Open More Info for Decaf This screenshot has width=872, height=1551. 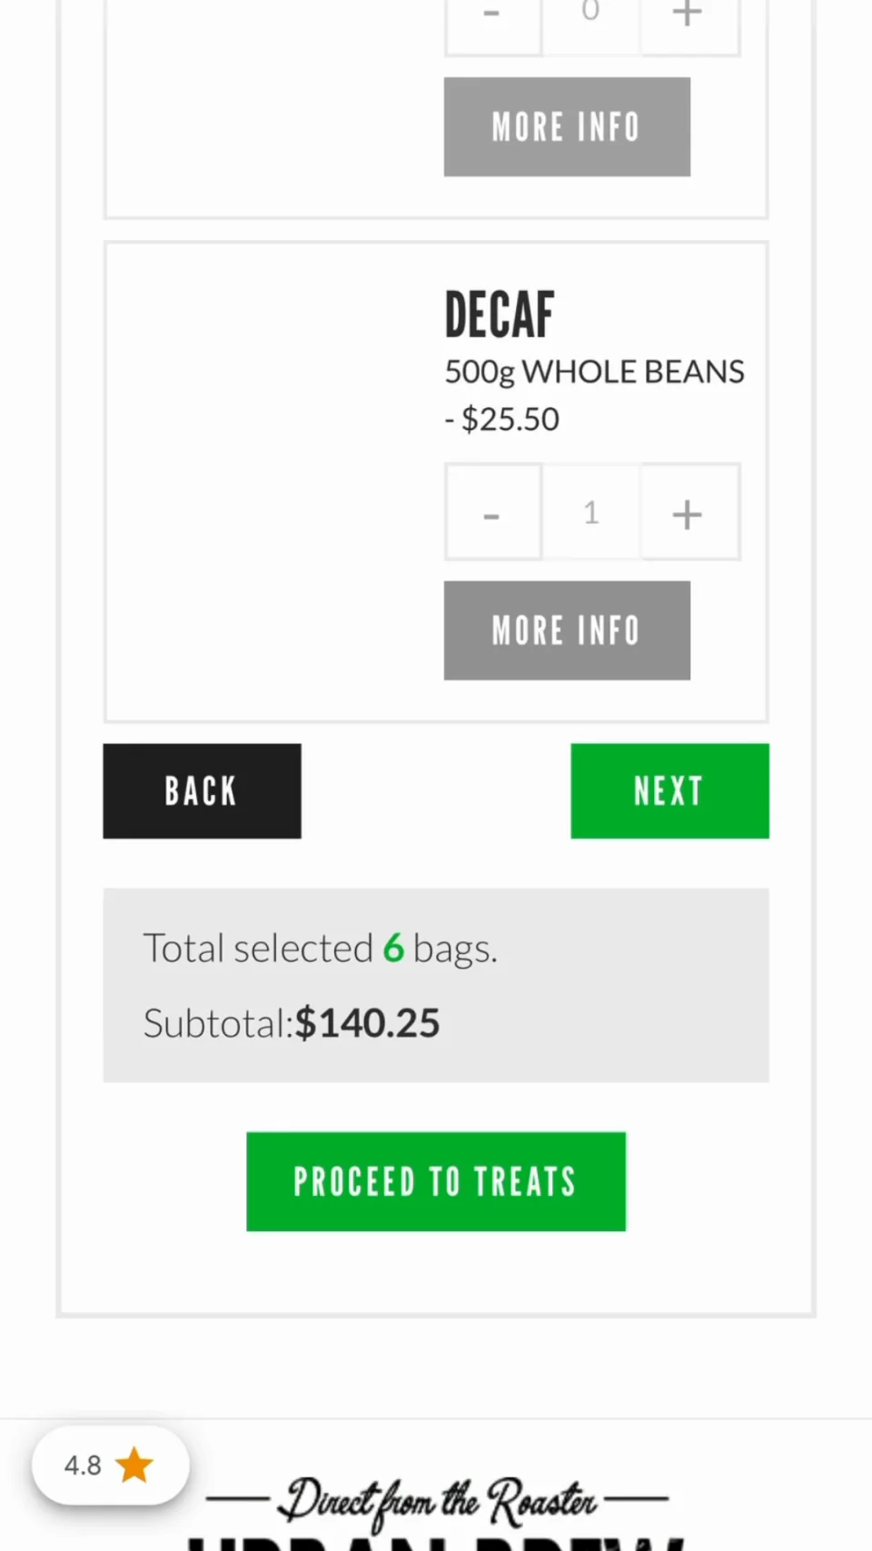coord(567,631)
